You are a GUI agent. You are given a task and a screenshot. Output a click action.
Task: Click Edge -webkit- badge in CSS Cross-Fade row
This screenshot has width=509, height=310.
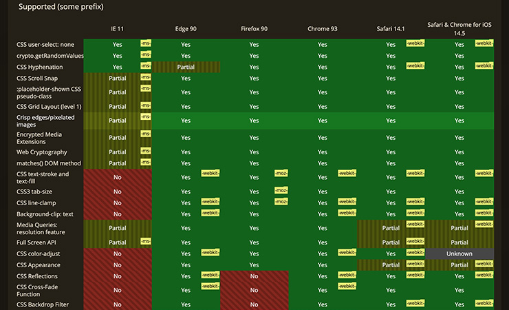tap(210, 287)
